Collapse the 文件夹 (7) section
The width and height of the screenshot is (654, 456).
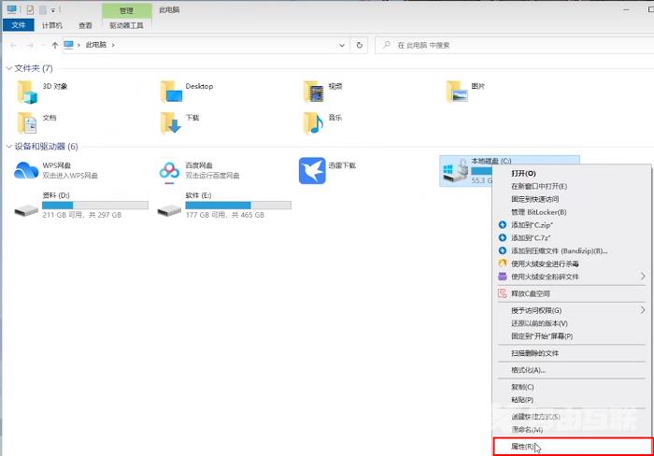pyautogui.click(x=8, y=68)
